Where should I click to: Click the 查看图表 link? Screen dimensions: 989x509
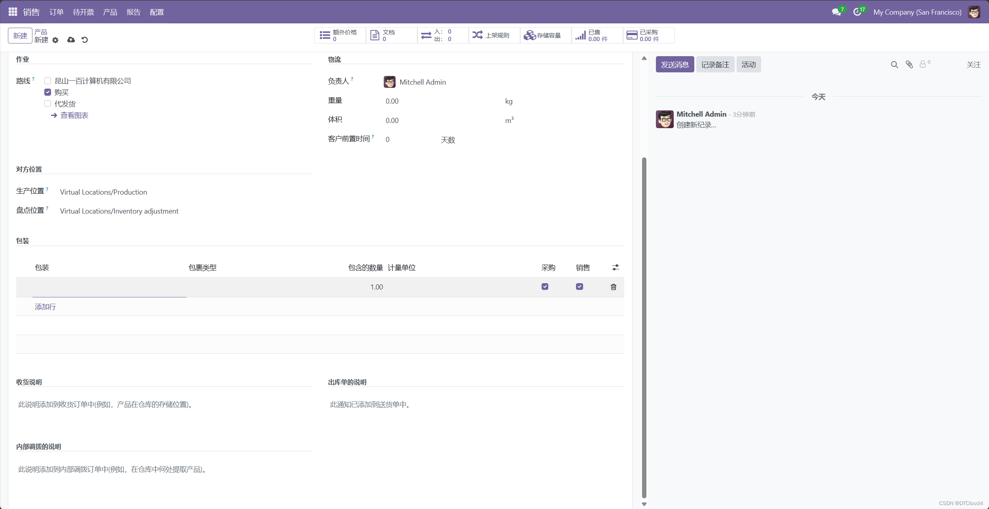coord(74,115)
